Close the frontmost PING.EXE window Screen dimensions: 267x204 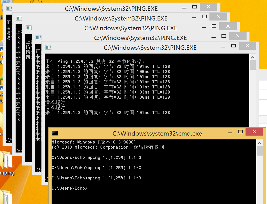coord(247,46)
